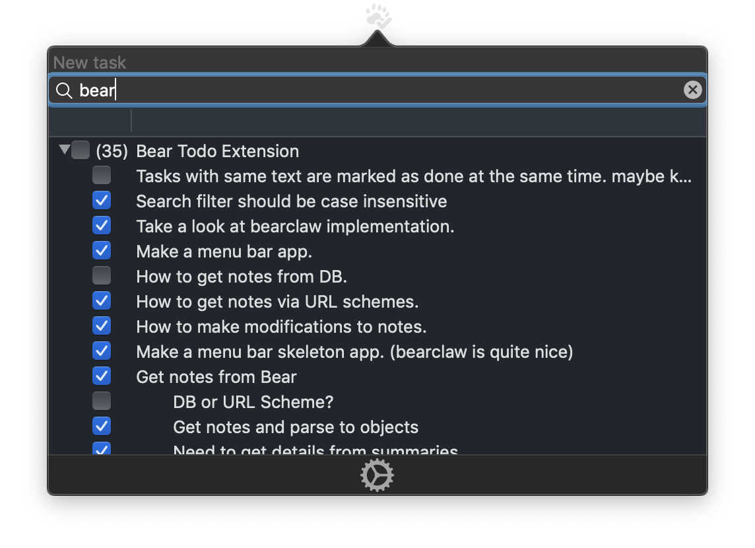Uncheck 'Make a menu bar app'
Viewport: 755px width, 548px height.
coord(102,250)
